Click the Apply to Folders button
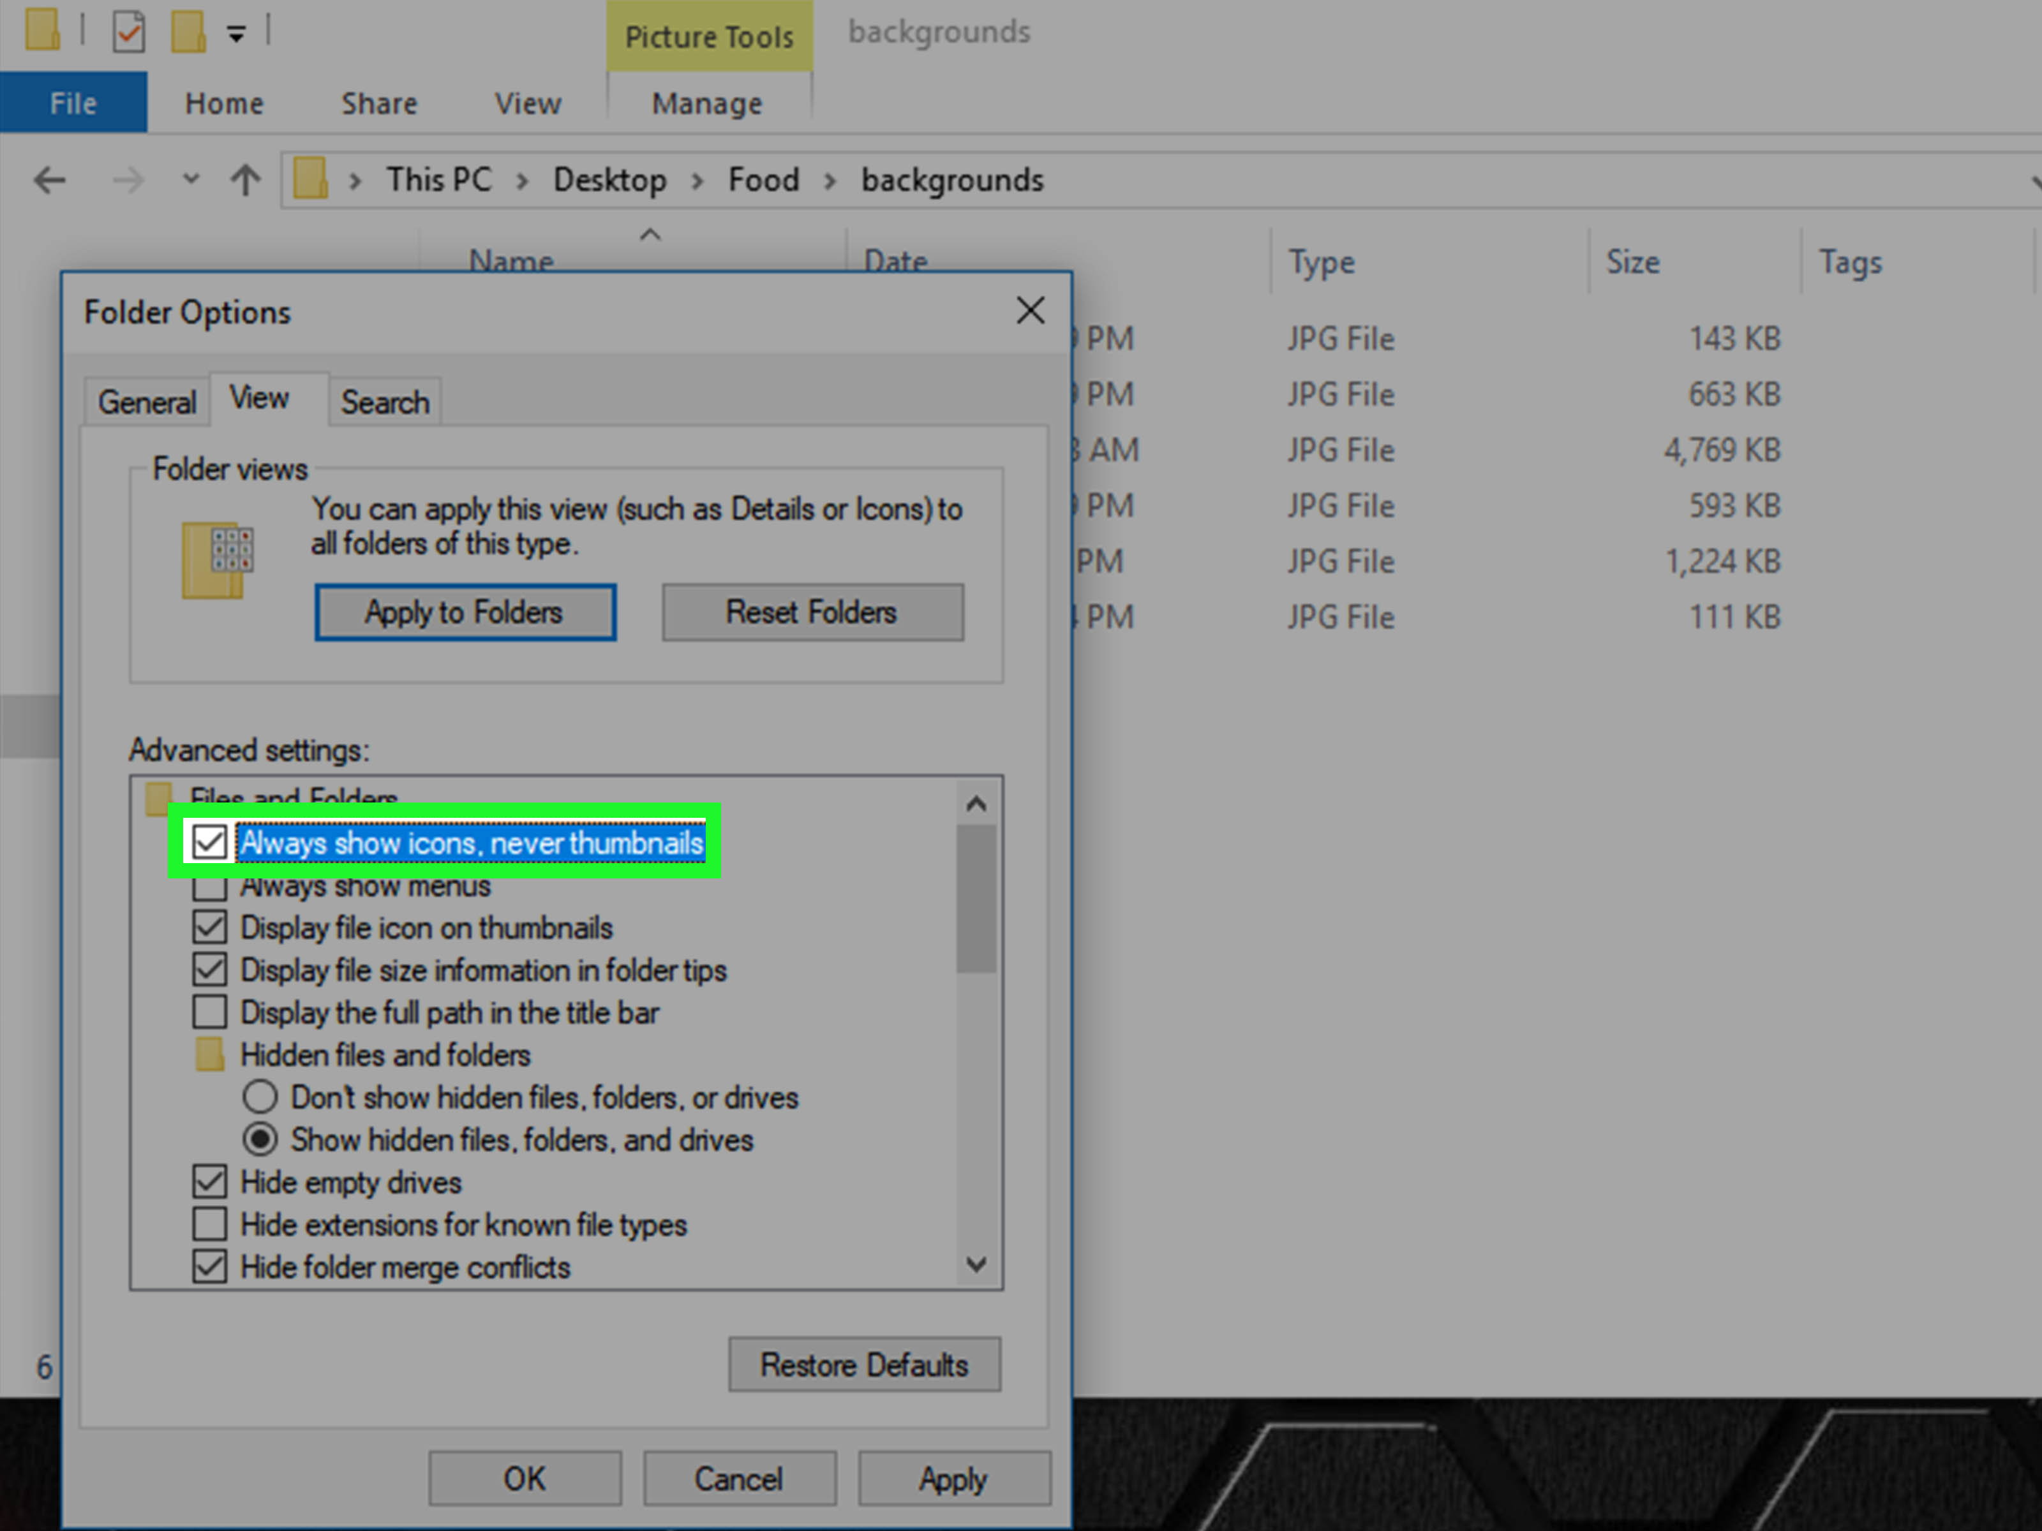 click(x=465, y=612)
